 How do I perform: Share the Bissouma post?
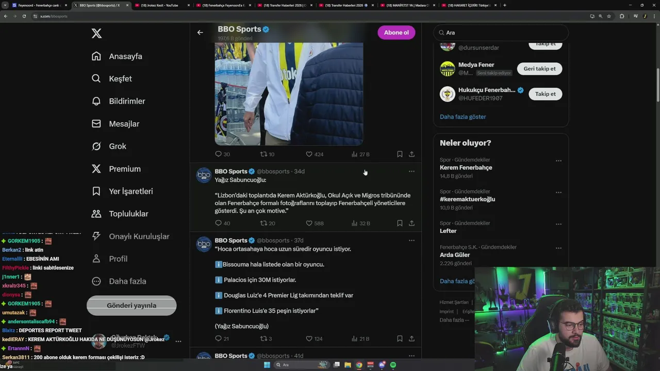(x=411, y=339)
